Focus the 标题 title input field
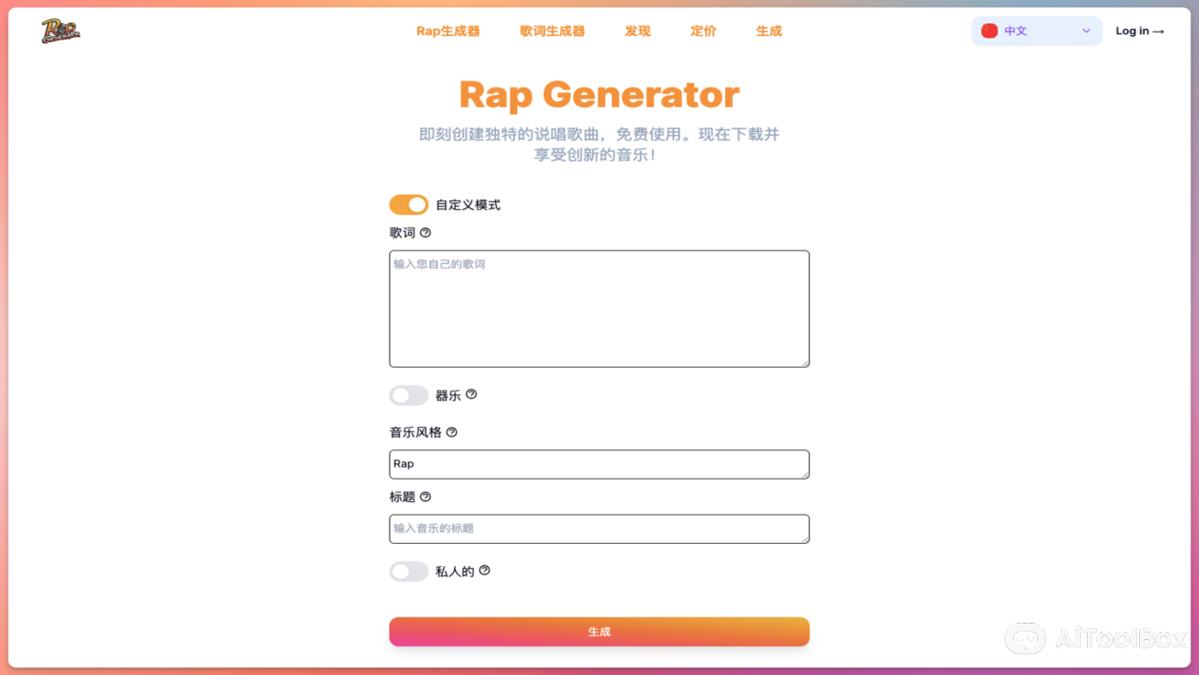Image resolution: width=1199 pixels, height=675 pixels. (599, 529)
